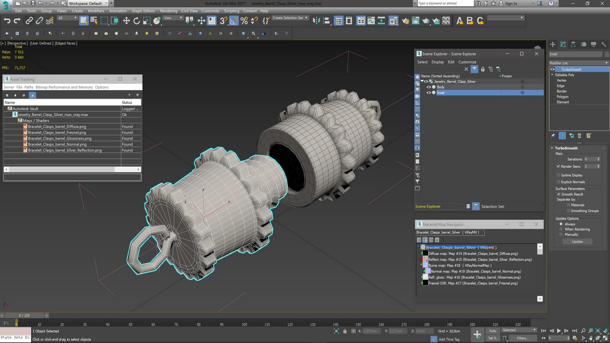Select the Manually update radio option

click(x=561, y=235)
